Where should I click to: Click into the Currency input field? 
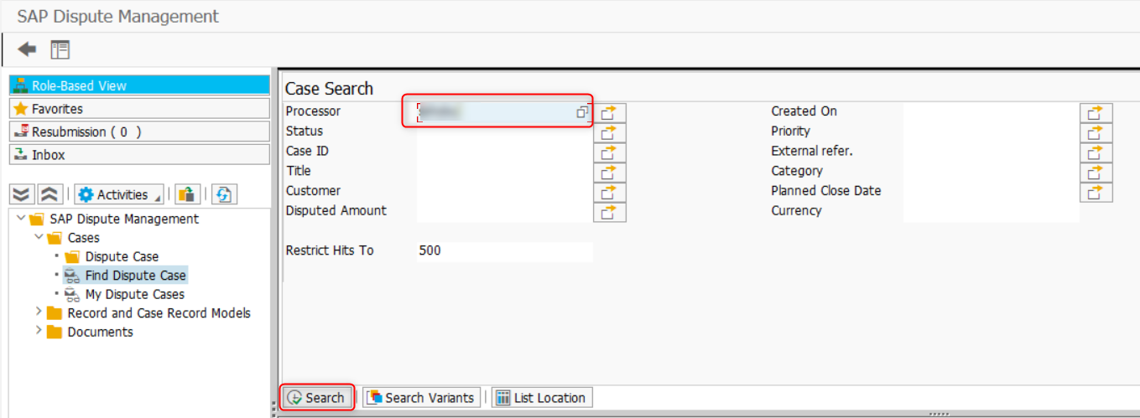(992, 211)
